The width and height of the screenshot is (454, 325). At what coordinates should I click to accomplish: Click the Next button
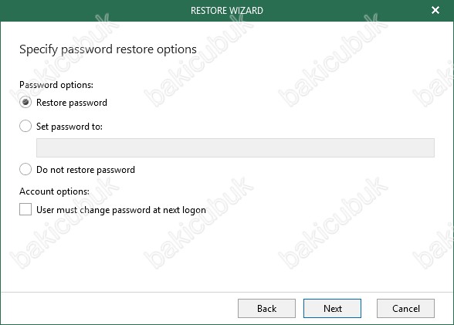(x=332, y=309)
